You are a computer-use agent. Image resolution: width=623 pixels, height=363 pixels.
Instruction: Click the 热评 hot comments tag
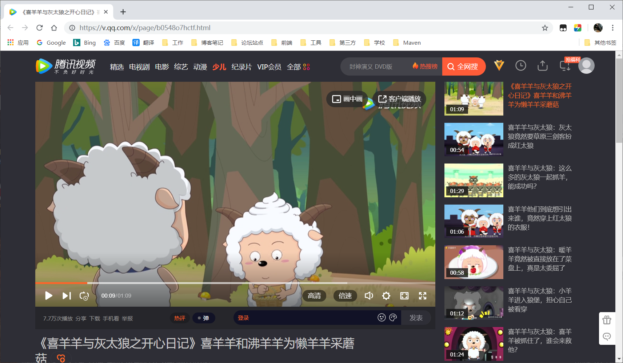click(x=180, y=318)
